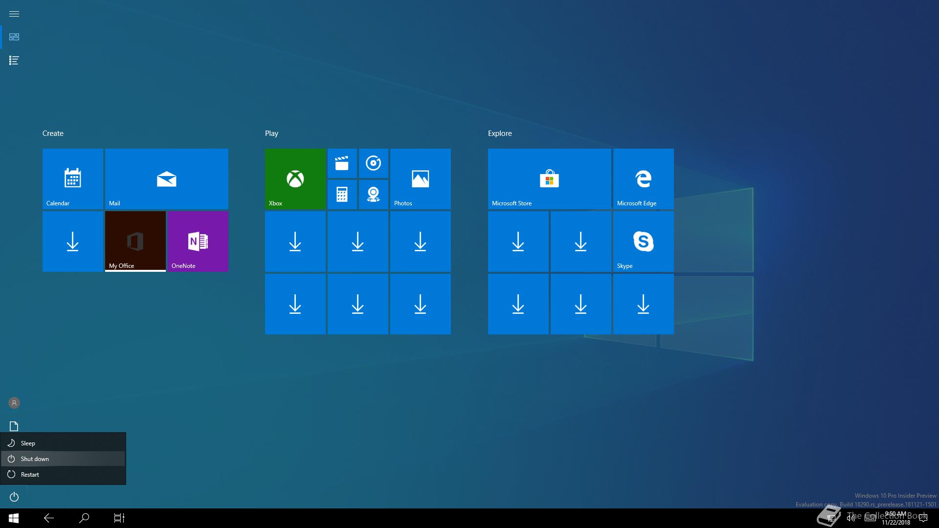Click the Create group header

pyautogui.click(x=53, y=133)
